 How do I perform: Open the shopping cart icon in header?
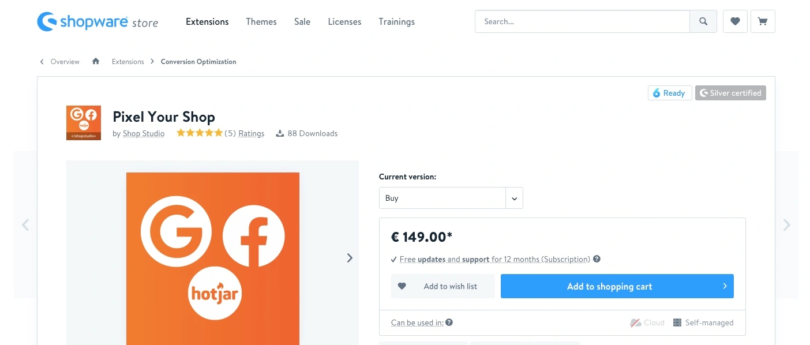coord(763,22)
